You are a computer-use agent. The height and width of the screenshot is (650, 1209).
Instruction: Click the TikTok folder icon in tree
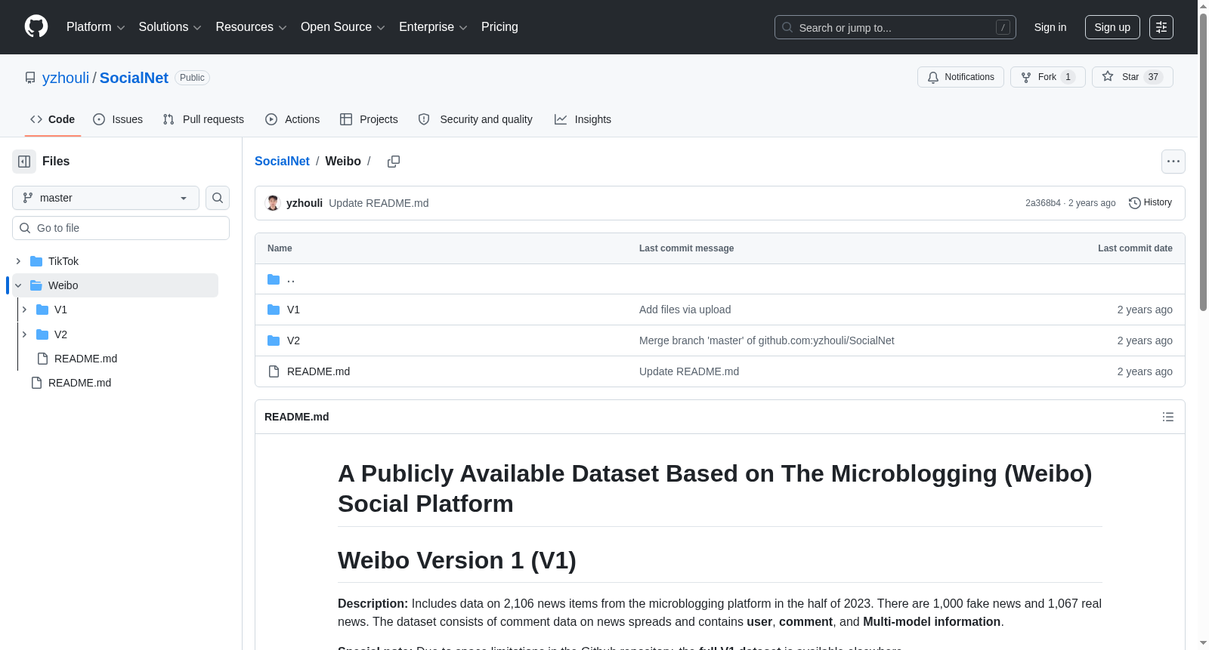tap(36, 261)
